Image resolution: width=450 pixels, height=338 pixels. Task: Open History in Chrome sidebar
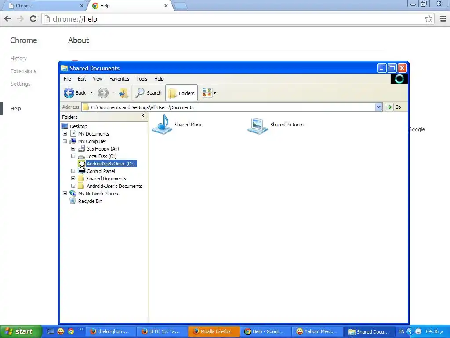point(18,59)
